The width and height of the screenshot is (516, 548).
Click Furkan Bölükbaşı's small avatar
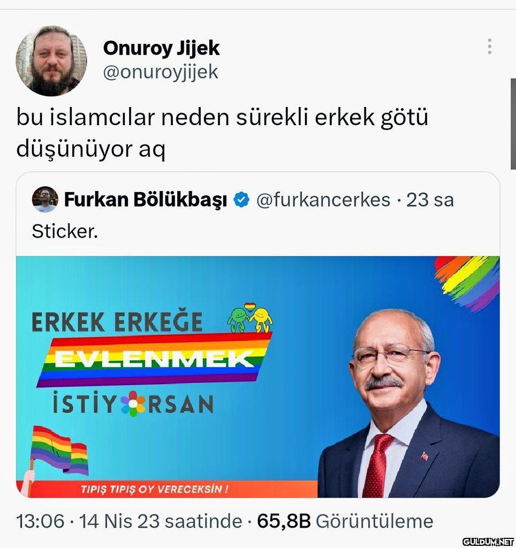(45, 199)
